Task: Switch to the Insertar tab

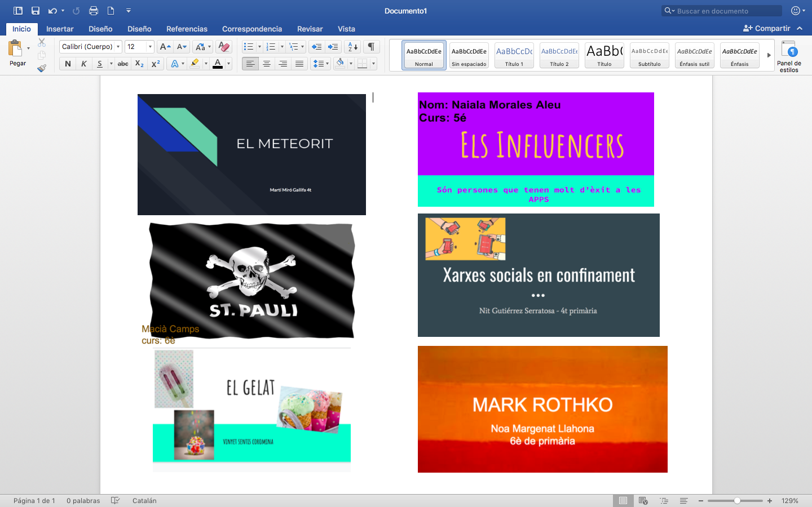Action: click(x=60, y=29)
